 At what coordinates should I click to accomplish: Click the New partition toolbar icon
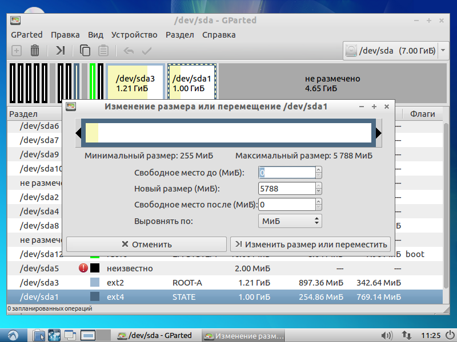tap(17, 51)
